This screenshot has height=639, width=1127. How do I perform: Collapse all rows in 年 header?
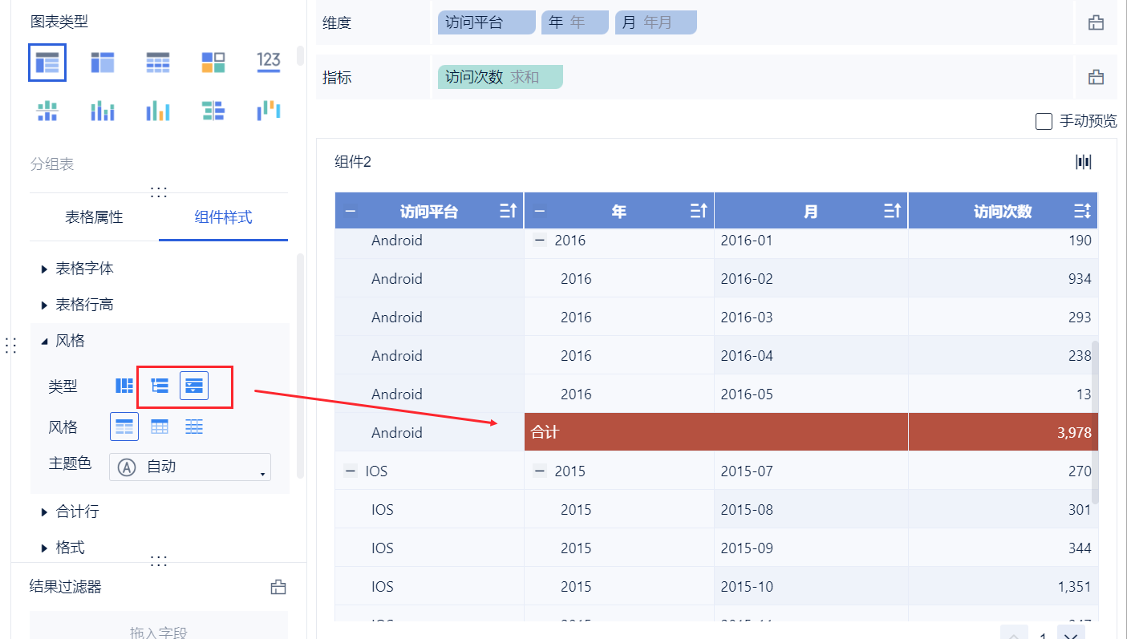click(539, 212)
